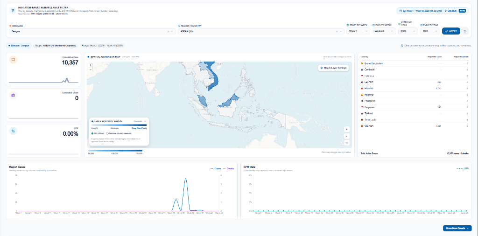Open the Start Epi Week dropdown
Screen dimensions: 478x236
(358, 31)
